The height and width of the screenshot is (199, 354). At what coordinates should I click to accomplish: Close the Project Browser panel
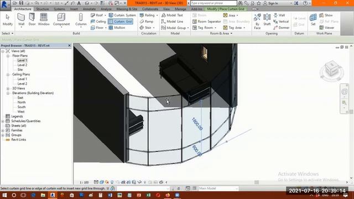69,45
